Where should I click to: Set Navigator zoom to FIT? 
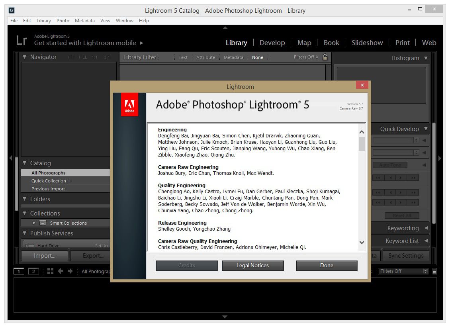[71, 57]
